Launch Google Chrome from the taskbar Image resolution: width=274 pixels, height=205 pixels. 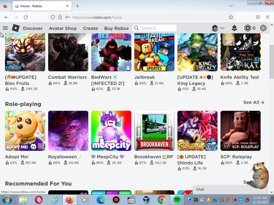click(162, 200)
